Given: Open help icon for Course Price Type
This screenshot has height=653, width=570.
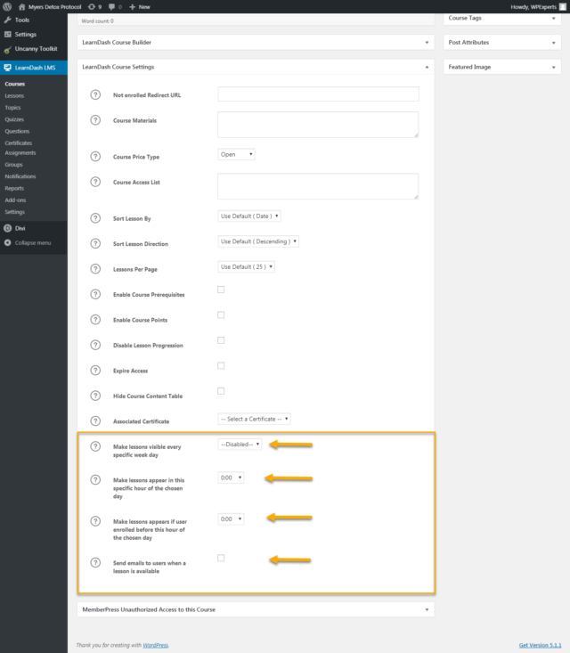Looking at the screenshot, I should (95, 157).
